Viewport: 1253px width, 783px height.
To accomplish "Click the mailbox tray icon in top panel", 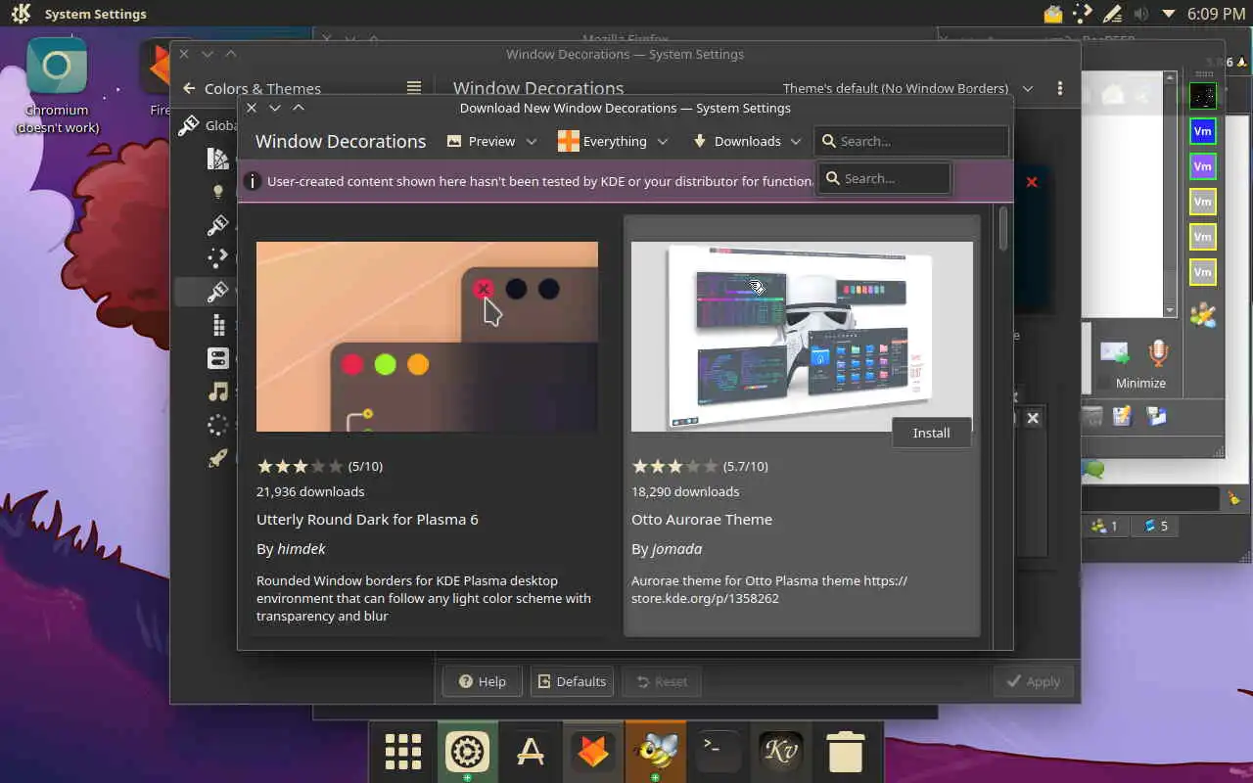I will [1053, 14].
